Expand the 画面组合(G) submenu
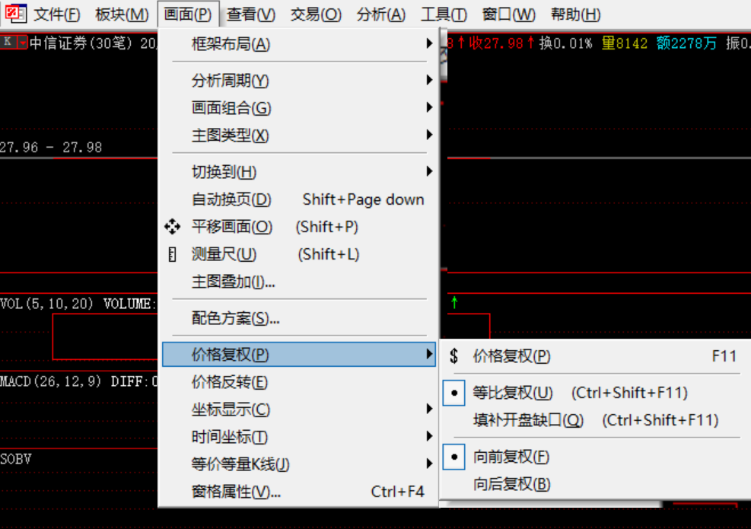 [x=299, y=108]
